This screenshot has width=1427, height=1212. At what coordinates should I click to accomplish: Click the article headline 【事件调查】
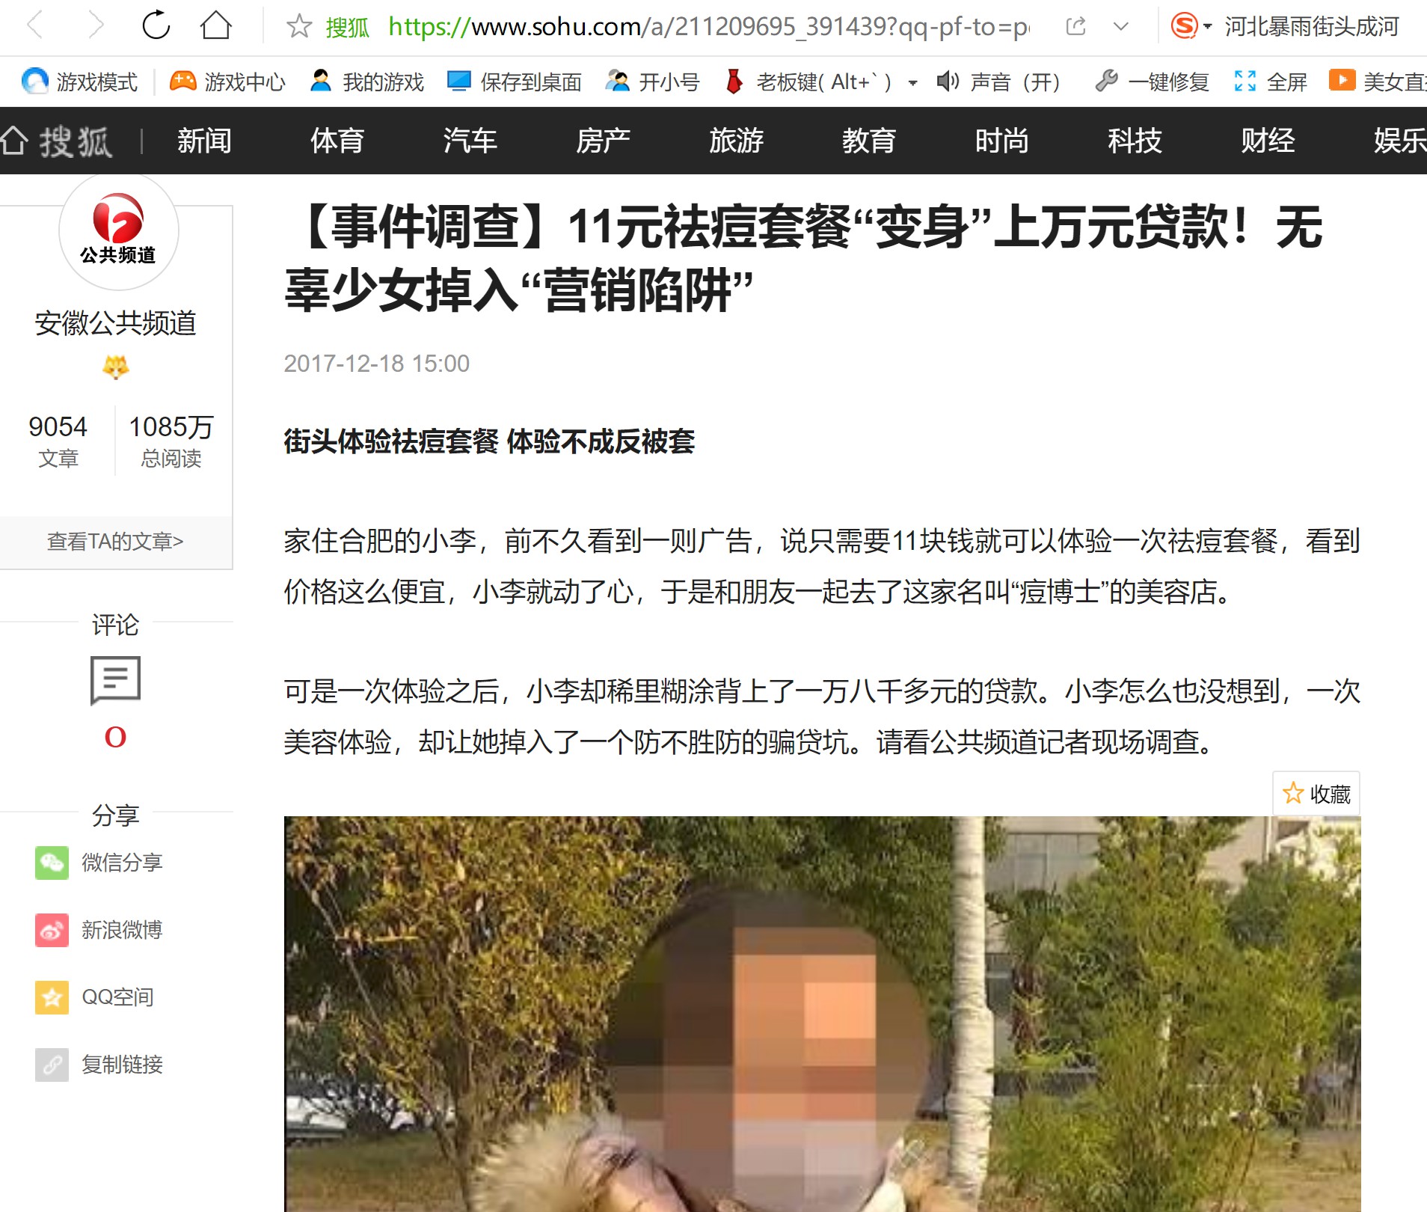[x=804, y=258]
